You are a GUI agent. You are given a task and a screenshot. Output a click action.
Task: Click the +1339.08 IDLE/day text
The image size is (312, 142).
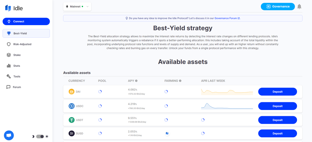click(x=137, y=122)
